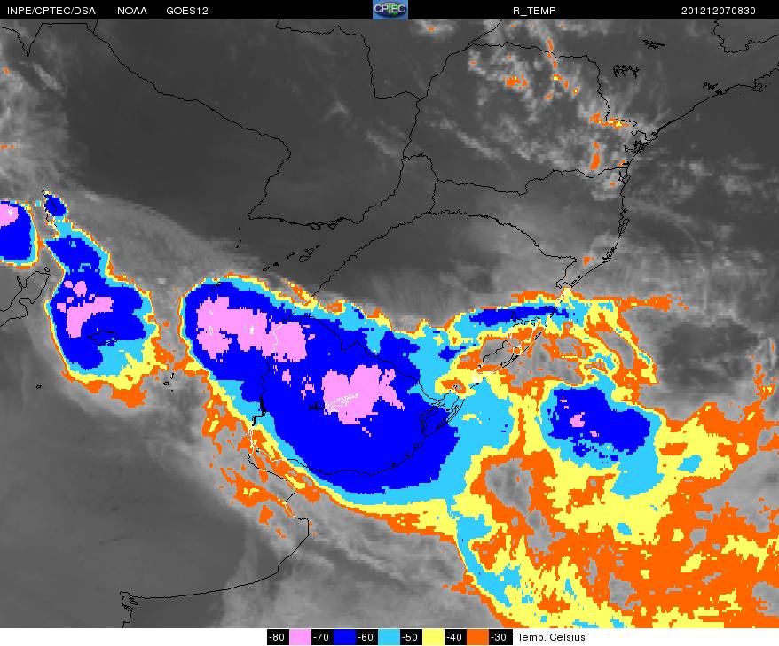
Task: Click the CPTEC logo in the header
Action: click(x=390, y=10)
